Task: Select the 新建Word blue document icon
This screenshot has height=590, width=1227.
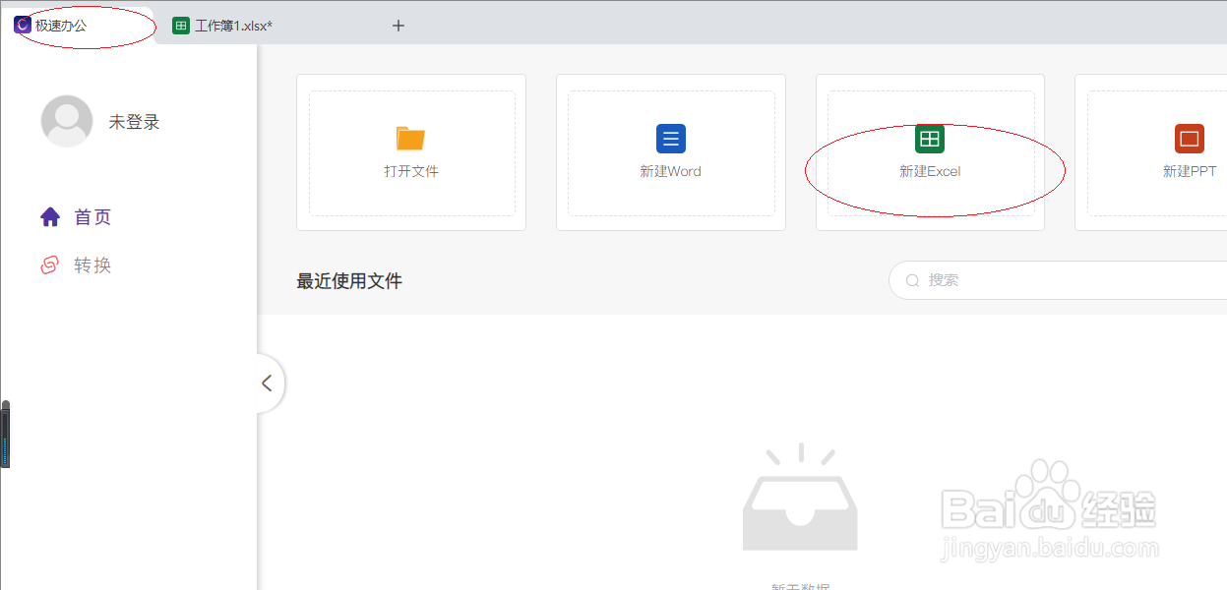Action: pos(670,139)
